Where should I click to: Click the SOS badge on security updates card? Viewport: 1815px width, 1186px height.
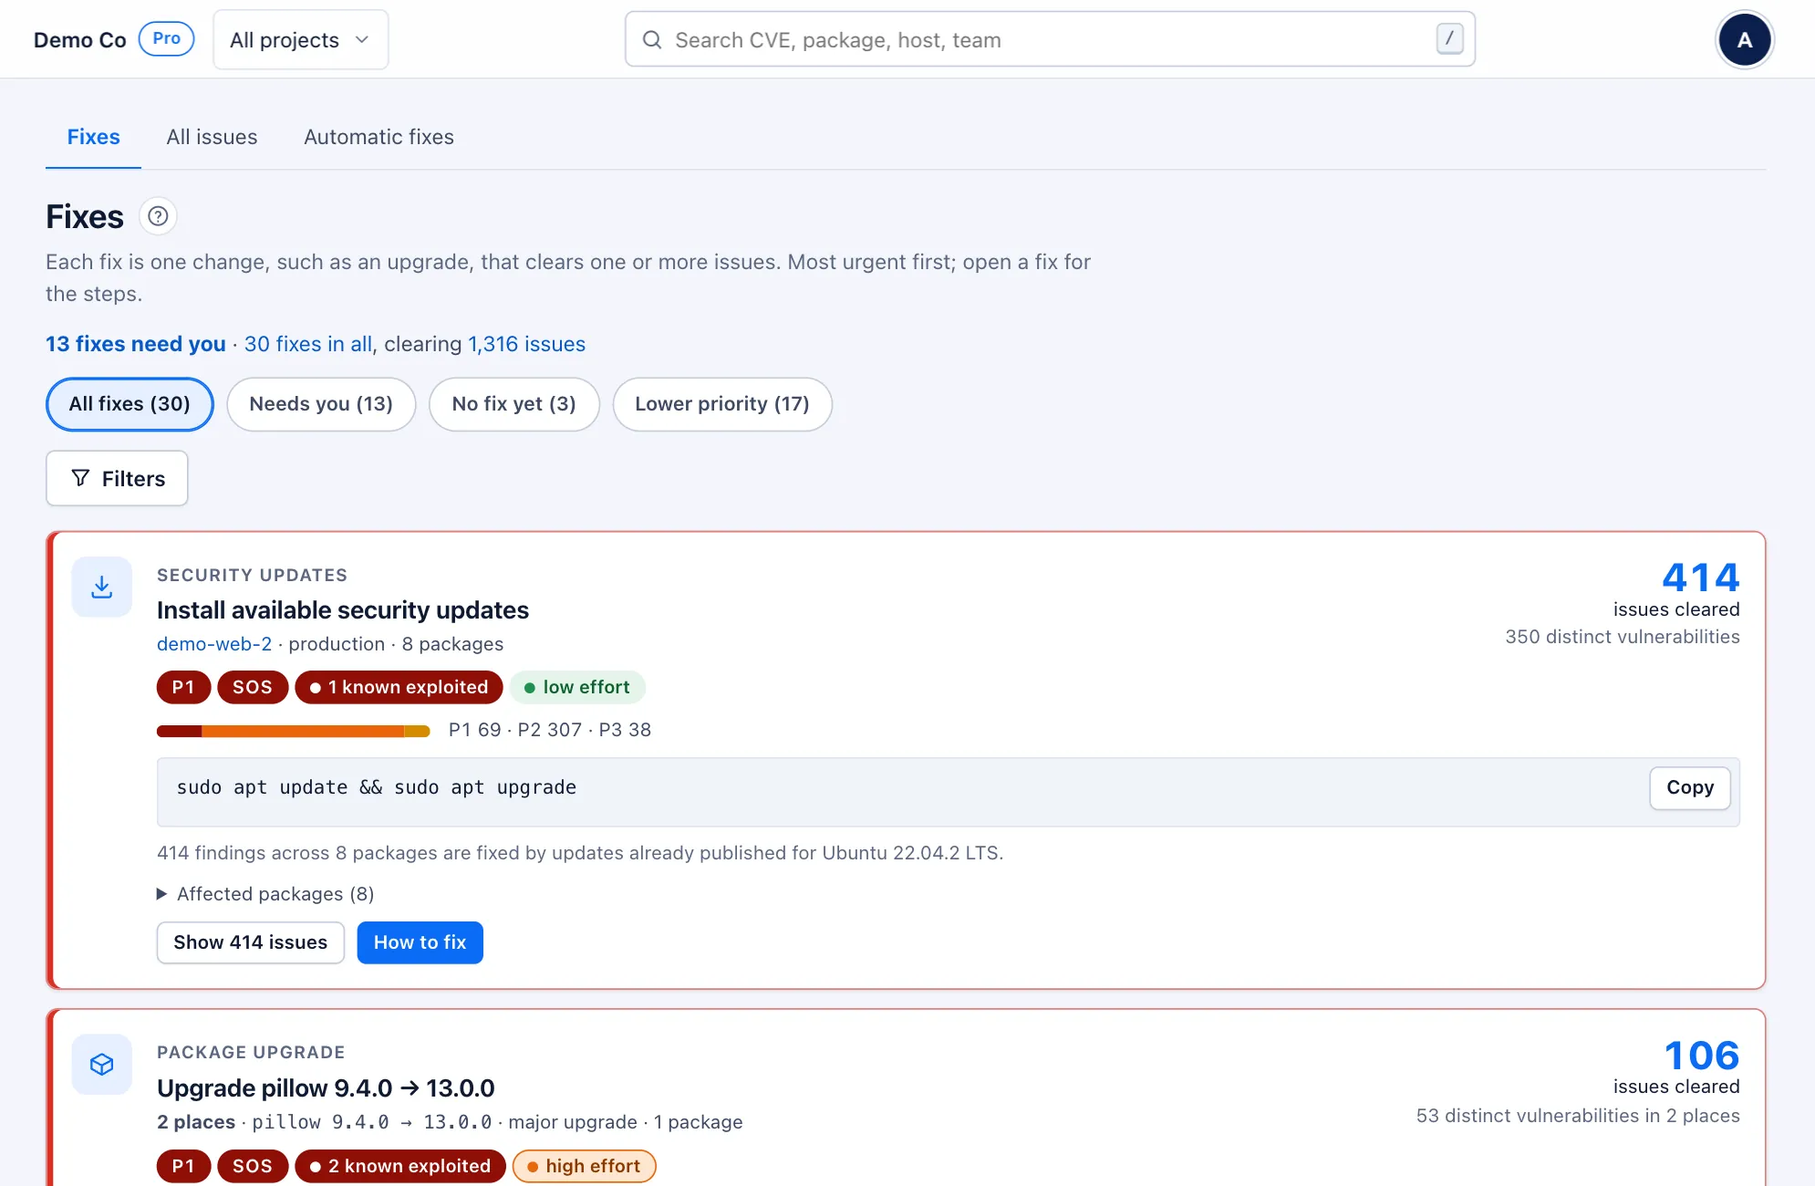click(253, 687)
